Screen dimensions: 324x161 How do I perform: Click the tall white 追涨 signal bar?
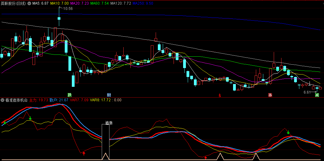point(105,142)
